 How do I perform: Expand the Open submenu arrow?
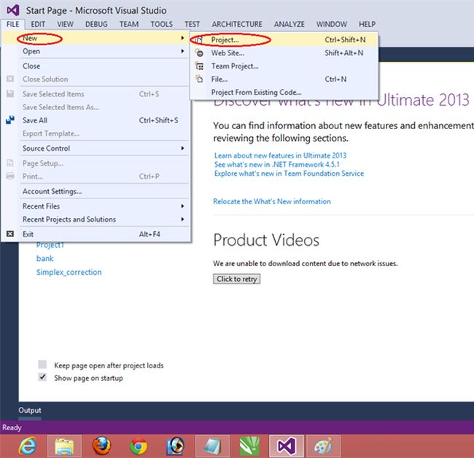[182, 51]
